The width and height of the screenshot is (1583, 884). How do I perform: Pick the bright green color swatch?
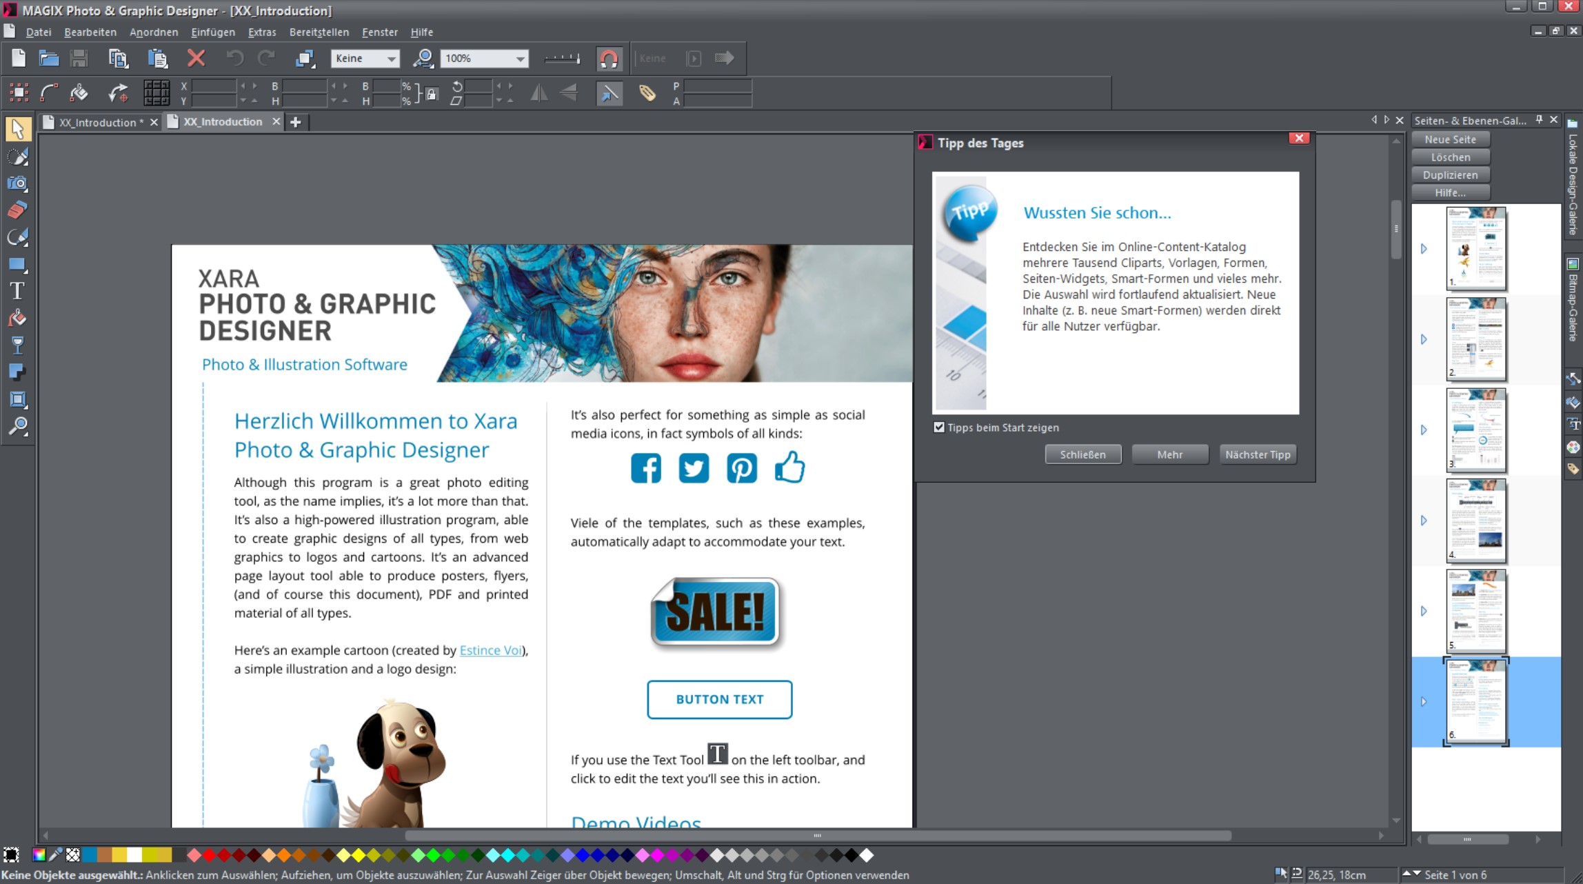pos(434,855)
